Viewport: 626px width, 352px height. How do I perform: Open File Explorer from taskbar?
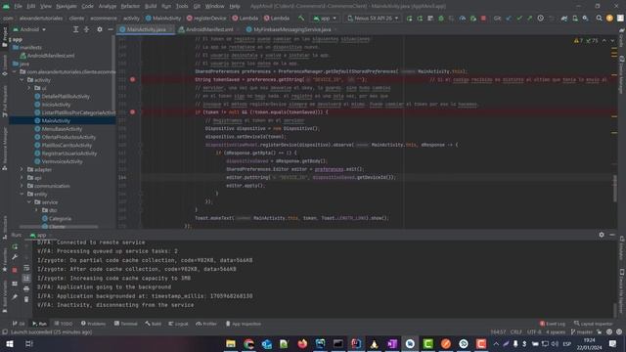tap(231, 343)
